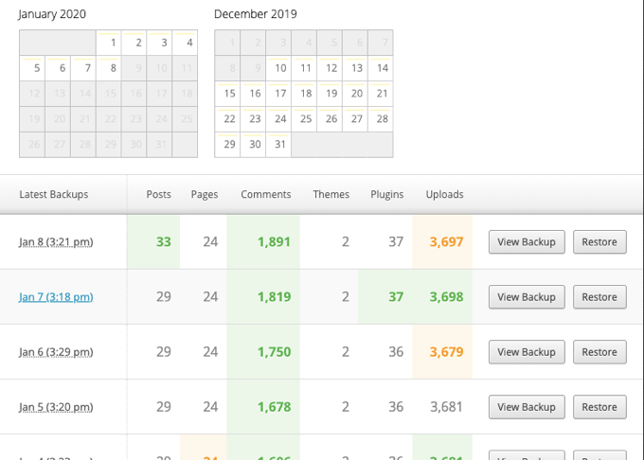The image size is (644, 460).
Task: Restore the Jan 5 (3:20 pm) backup
Action: coord(599,406)
